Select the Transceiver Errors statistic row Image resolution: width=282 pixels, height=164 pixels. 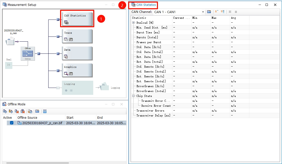point(150,111)
